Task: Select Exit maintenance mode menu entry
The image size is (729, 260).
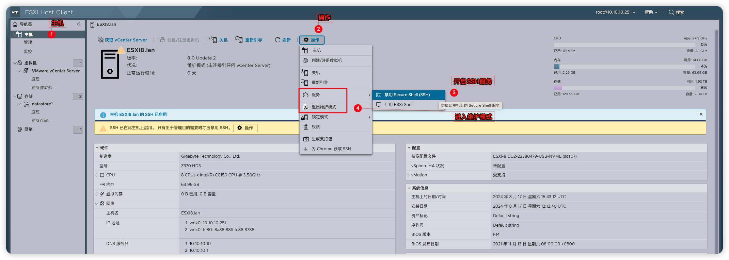Action: [336, 107]
